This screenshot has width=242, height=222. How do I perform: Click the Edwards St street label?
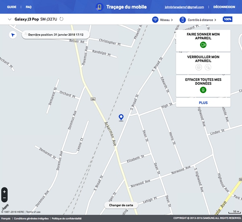click(x=165, y=84)
